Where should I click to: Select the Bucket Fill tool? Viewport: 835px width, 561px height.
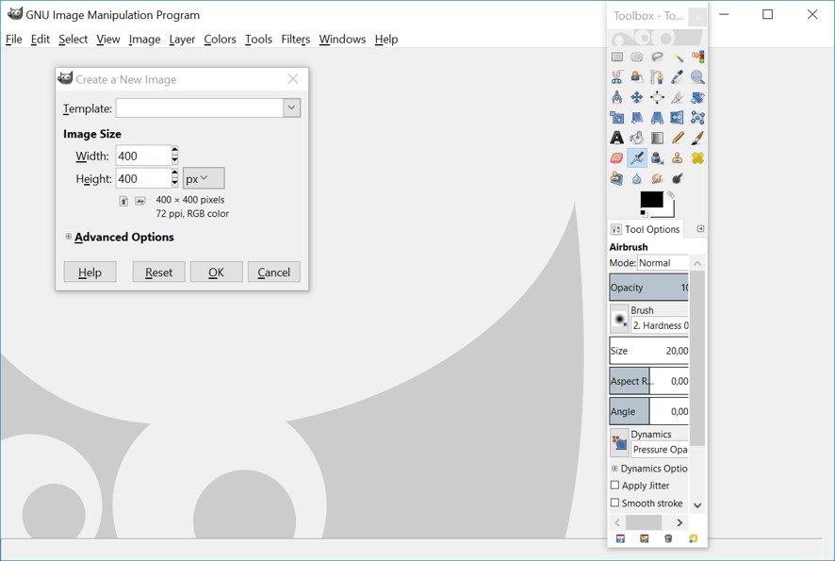[x=637, y=138]
